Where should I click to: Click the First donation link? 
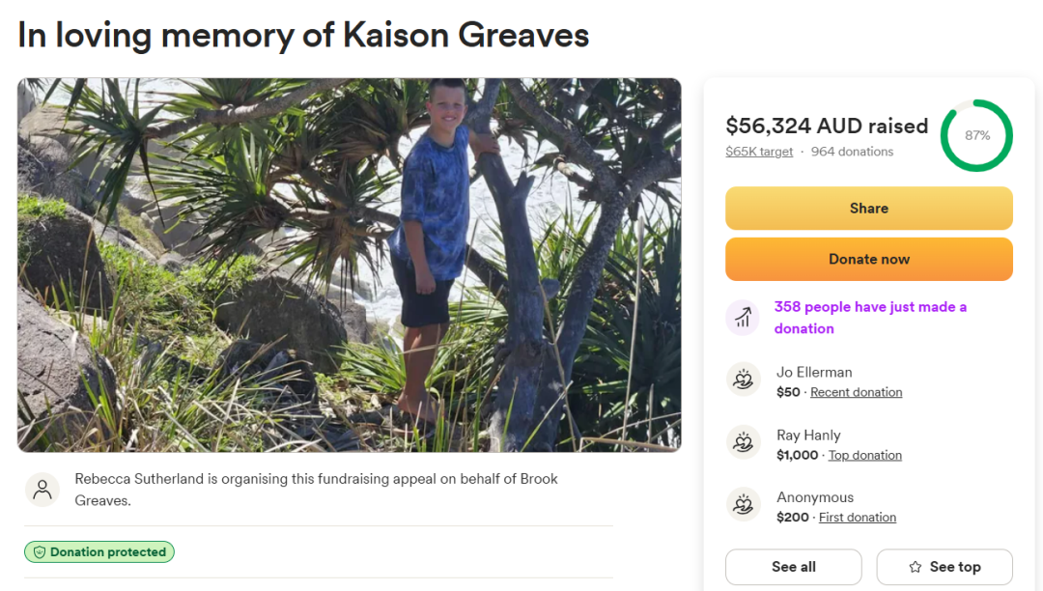pos(858,518)
